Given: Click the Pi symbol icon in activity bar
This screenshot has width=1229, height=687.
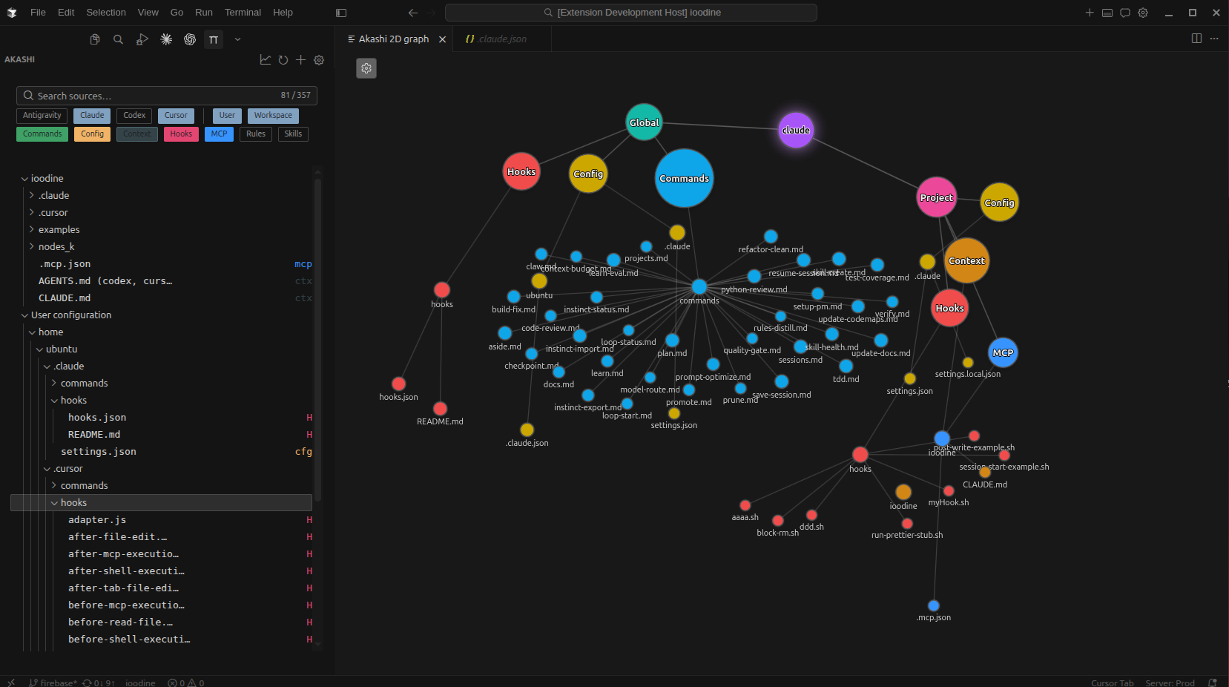Looking at the screenshot, I should [x=214, y=39].
